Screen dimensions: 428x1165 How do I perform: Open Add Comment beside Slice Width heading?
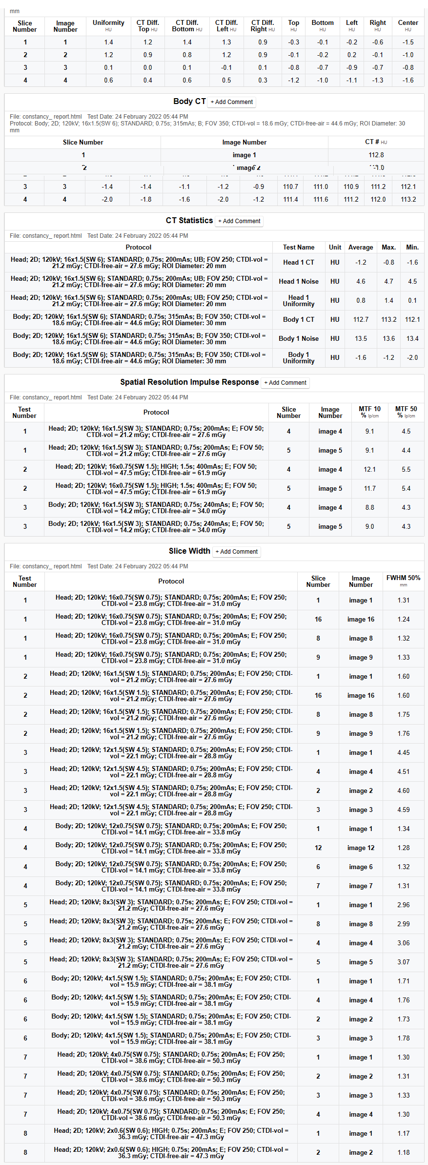237,552
